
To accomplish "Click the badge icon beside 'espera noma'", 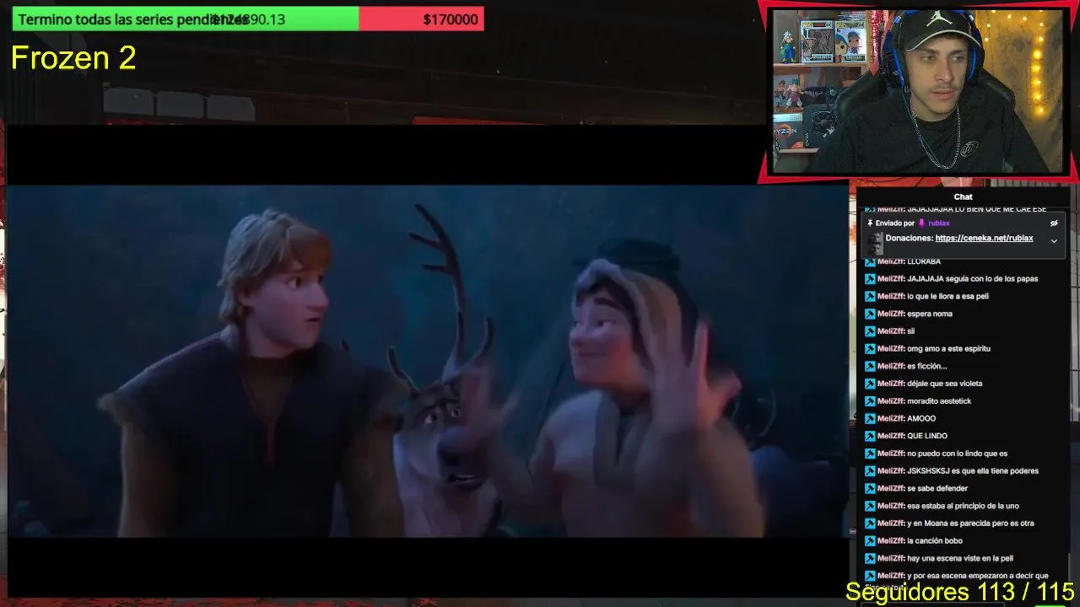I will [870, 314].
